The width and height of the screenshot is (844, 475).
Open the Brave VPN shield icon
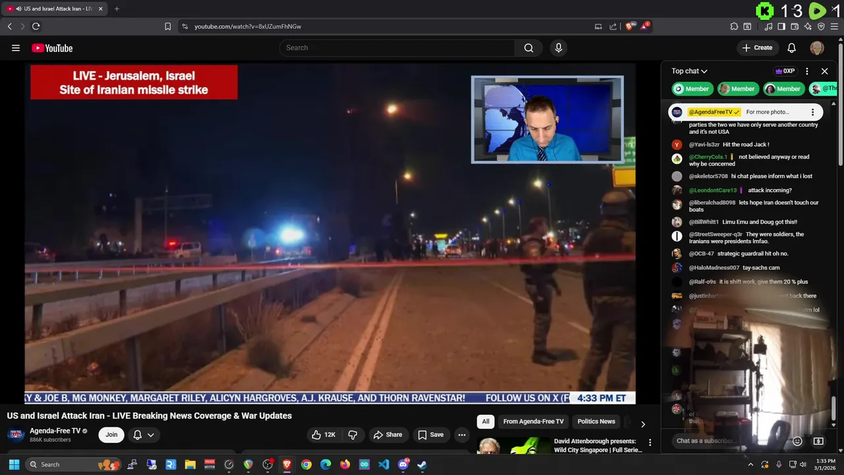click(x=821, y=26)
